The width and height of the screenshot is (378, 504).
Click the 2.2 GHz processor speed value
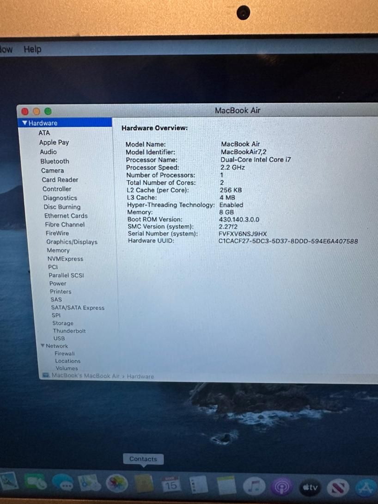[233, 167]
